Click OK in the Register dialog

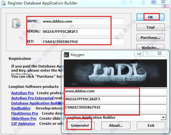pos(151,17)
